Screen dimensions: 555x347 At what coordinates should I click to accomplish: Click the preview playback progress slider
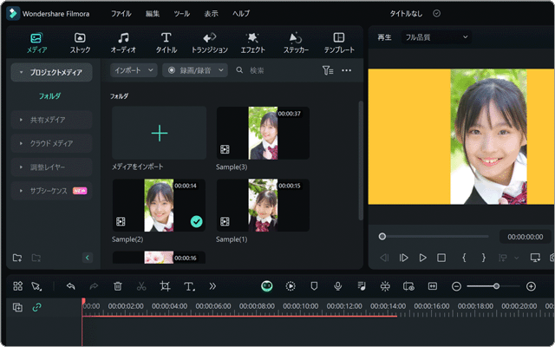(x=434, y=236)
